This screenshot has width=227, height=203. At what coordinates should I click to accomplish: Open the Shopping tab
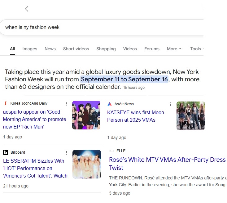(x=106, y=49)
